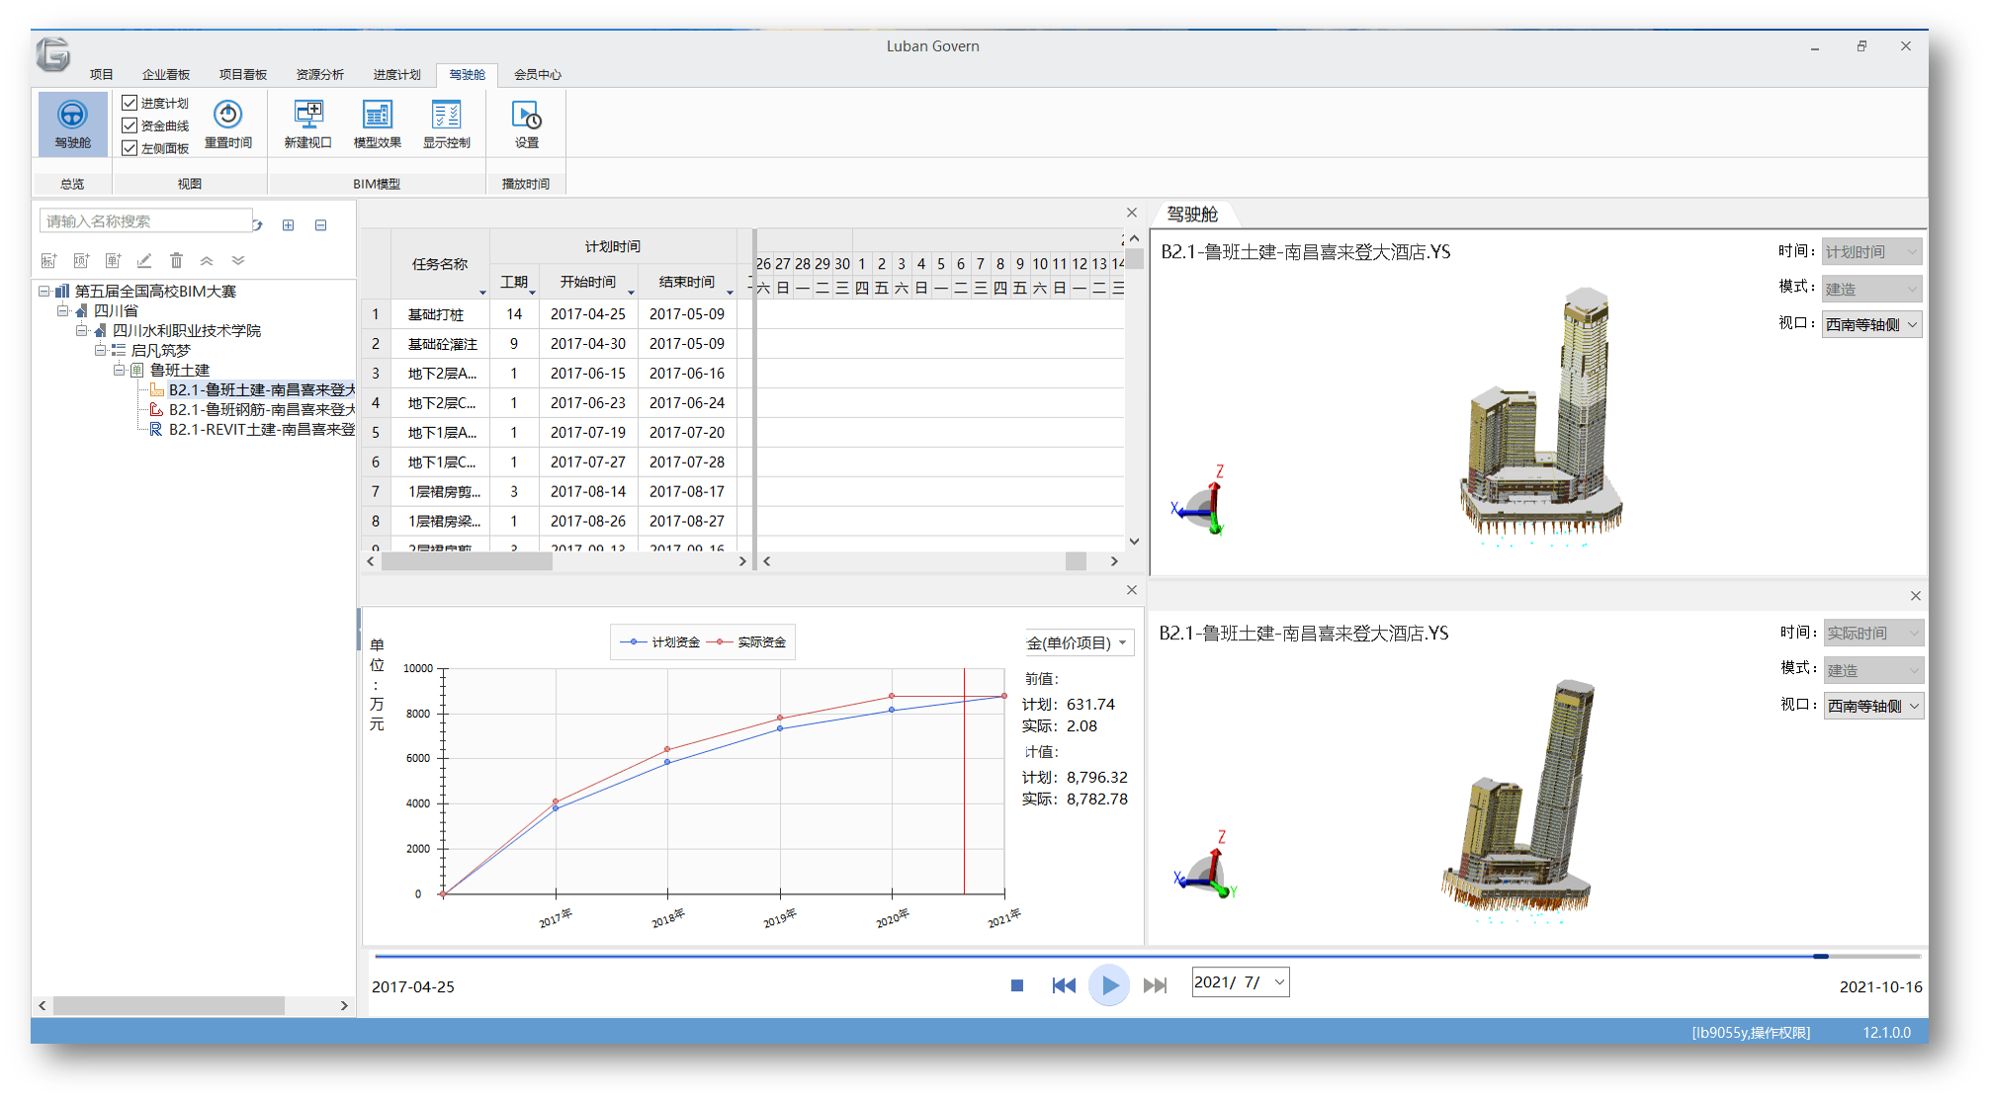The width and height of the screenshot is (1990, 1102).
Task: Click the add 单 unit icon
Action: click(113, 261)
